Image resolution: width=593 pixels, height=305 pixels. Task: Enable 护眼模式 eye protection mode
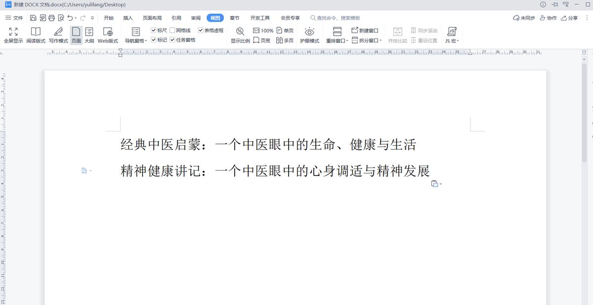pyautogui.click(x=309, y=35)
